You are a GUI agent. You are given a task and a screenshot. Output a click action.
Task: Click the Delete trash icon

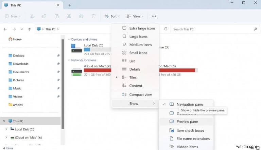[x=93, y=16]
